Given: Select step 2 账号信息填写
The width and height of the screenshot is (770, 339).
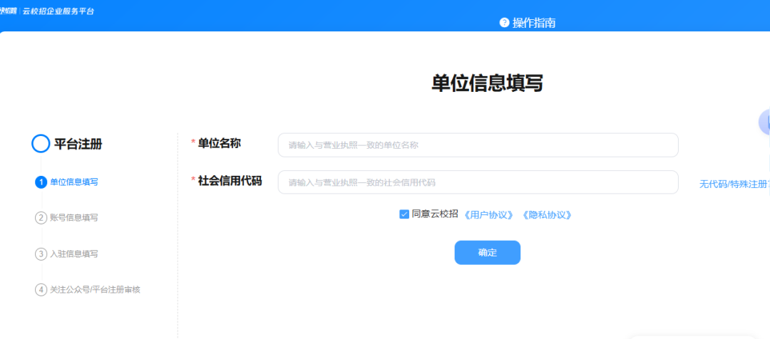Looking at the screenshot, I should point(73,218).
